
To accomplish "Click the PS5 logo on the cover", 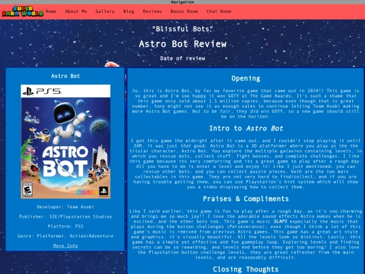I will coord(42,91).
